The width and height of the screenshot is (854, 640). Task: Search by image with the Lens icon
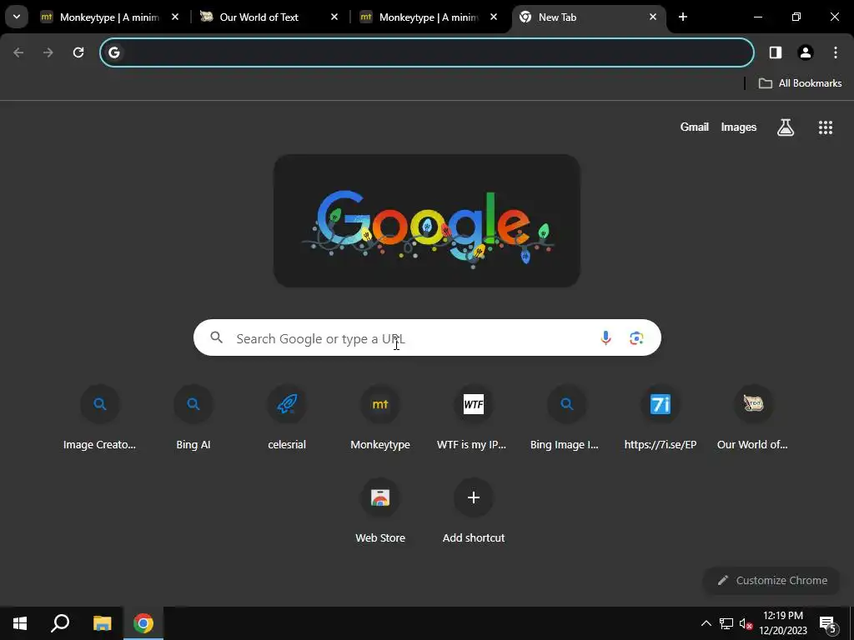[636, 338]
